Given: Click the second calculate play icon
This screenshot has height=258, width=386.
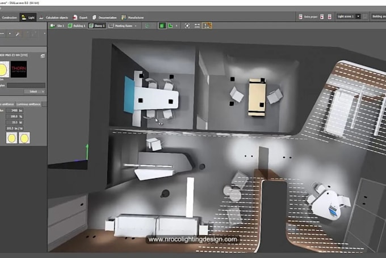Looking at the screenshot, I should (322, 17).
